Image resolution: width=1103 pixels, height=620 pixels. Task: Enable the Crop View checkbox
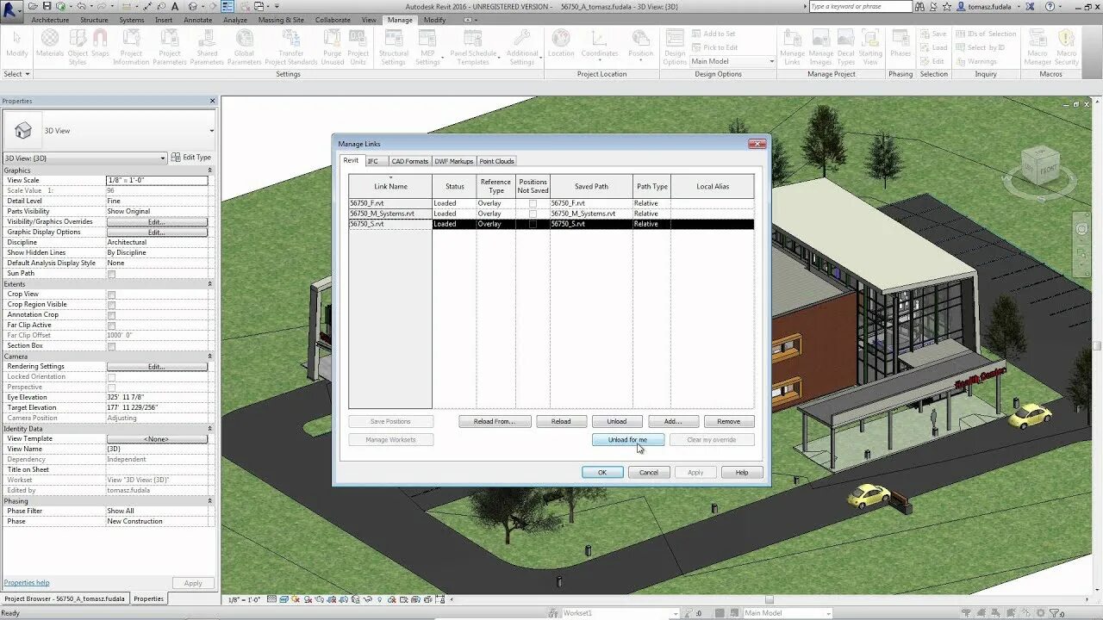tap(111, 294)
